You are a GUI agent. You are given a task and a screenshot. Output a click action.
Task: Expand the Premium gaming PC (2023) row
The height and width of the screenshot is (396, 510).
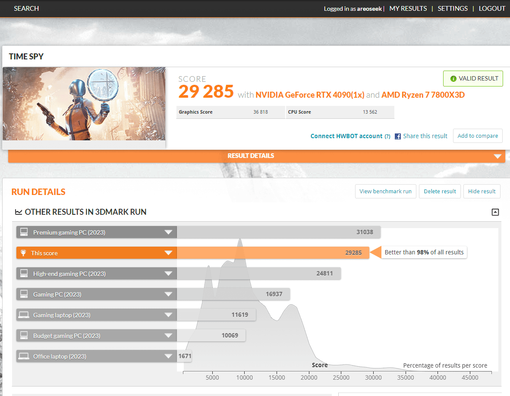[168, 232]
